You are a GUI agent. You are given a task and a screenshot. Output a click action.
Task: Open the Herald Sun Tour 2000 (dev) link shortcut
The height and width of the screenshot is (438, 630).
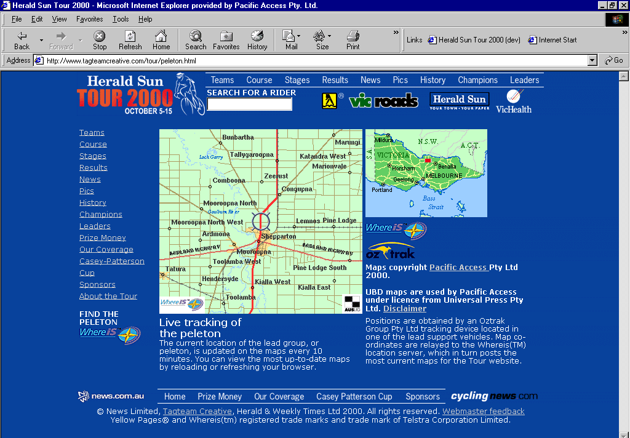[x=474, y=40]
